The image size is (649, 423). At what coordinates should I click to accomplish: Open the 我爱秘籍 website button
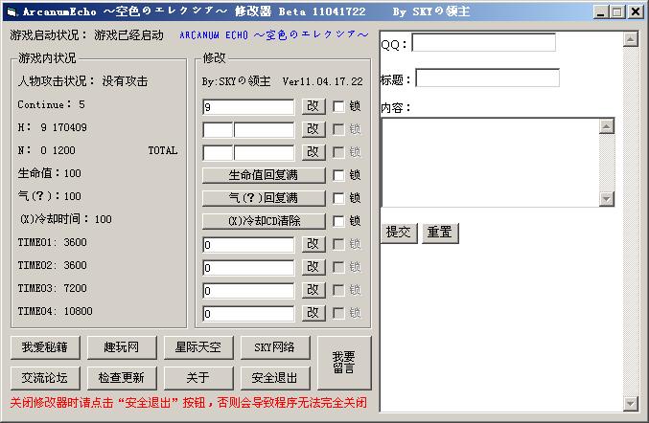[x=44, y=346]
